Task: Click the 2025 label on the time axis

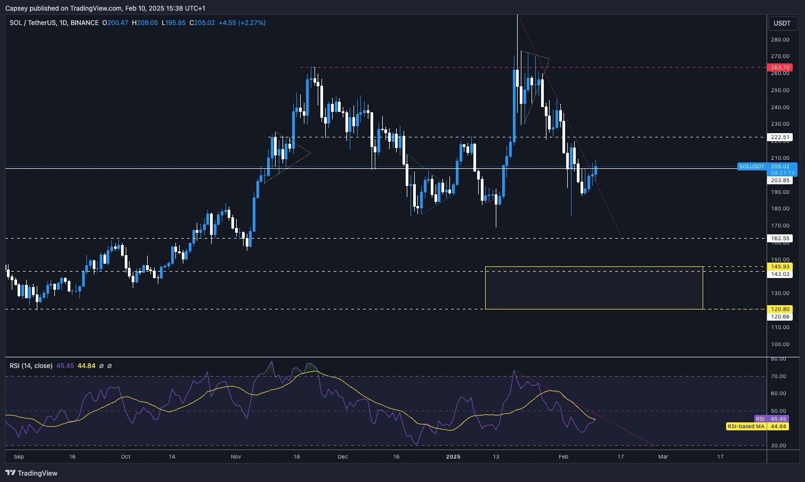Action: (x=454, y=456)
